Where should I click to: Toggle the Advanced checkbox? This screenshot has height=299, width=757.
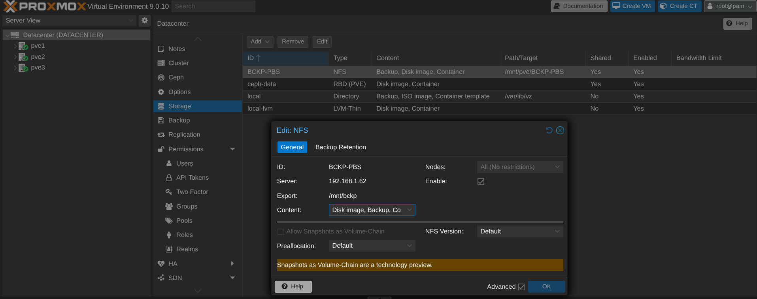[521, 287]
